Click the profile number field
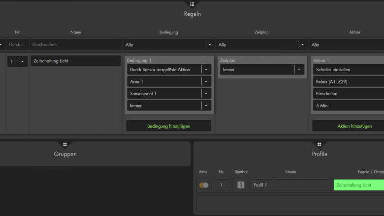384x216 pixels. (222, 185)
